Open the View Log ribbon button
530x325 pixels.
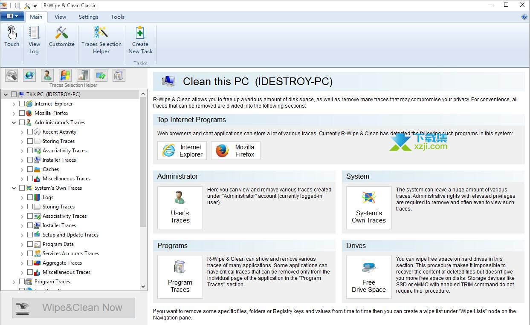(34, 40)
